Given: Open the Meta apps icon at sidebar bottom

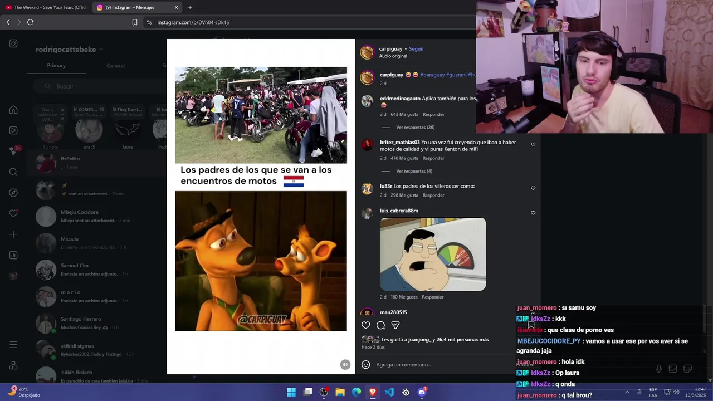Looking at the screenshot, I should tap(13, 366).
